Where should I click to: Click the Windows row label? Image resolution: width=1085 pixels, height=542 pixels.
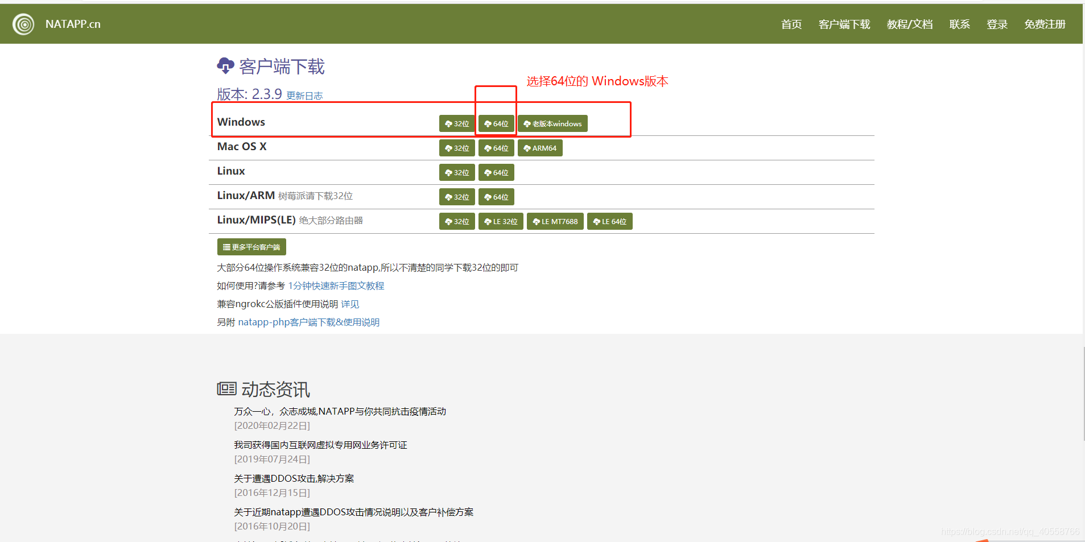pos(241,122)
